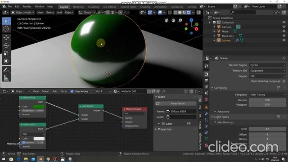Uncheck the Collection exclude checkbox
Viewport: 288px width, 162px height.
tap(214, 22)
